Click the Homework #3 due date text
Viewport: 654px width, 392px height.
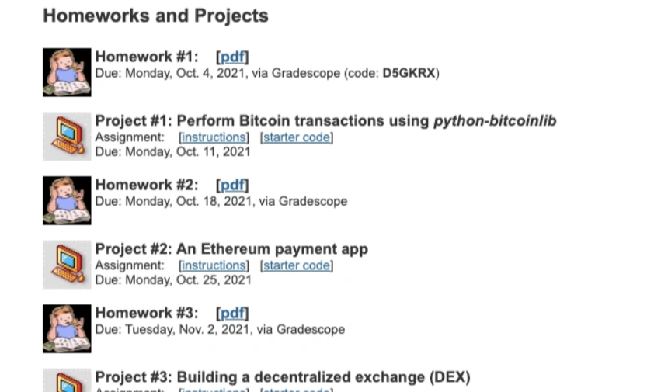220,329
